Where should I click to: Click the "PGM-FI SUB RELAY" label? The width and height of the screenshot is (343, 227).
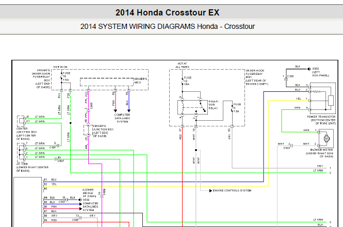[x=214, y=105]
